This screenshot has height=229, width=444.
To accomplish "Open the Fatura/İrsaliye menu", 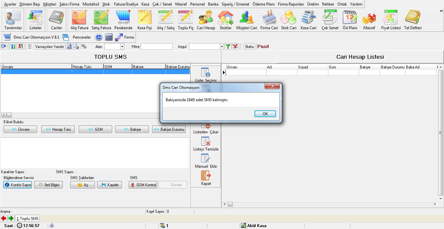I will 126,4.
